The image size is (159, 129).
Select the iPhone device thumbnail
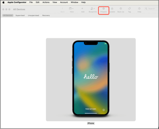(x=91, y=80)
